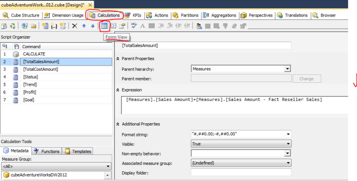Click the New Named Set braces icon
The width and height of the screenshot is (357, 181).
[x=54, y=26]
